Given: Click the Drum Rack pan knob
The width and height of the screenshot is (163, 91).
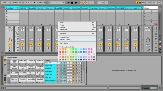Looking at the screenshot, I should tap(10, 40).
